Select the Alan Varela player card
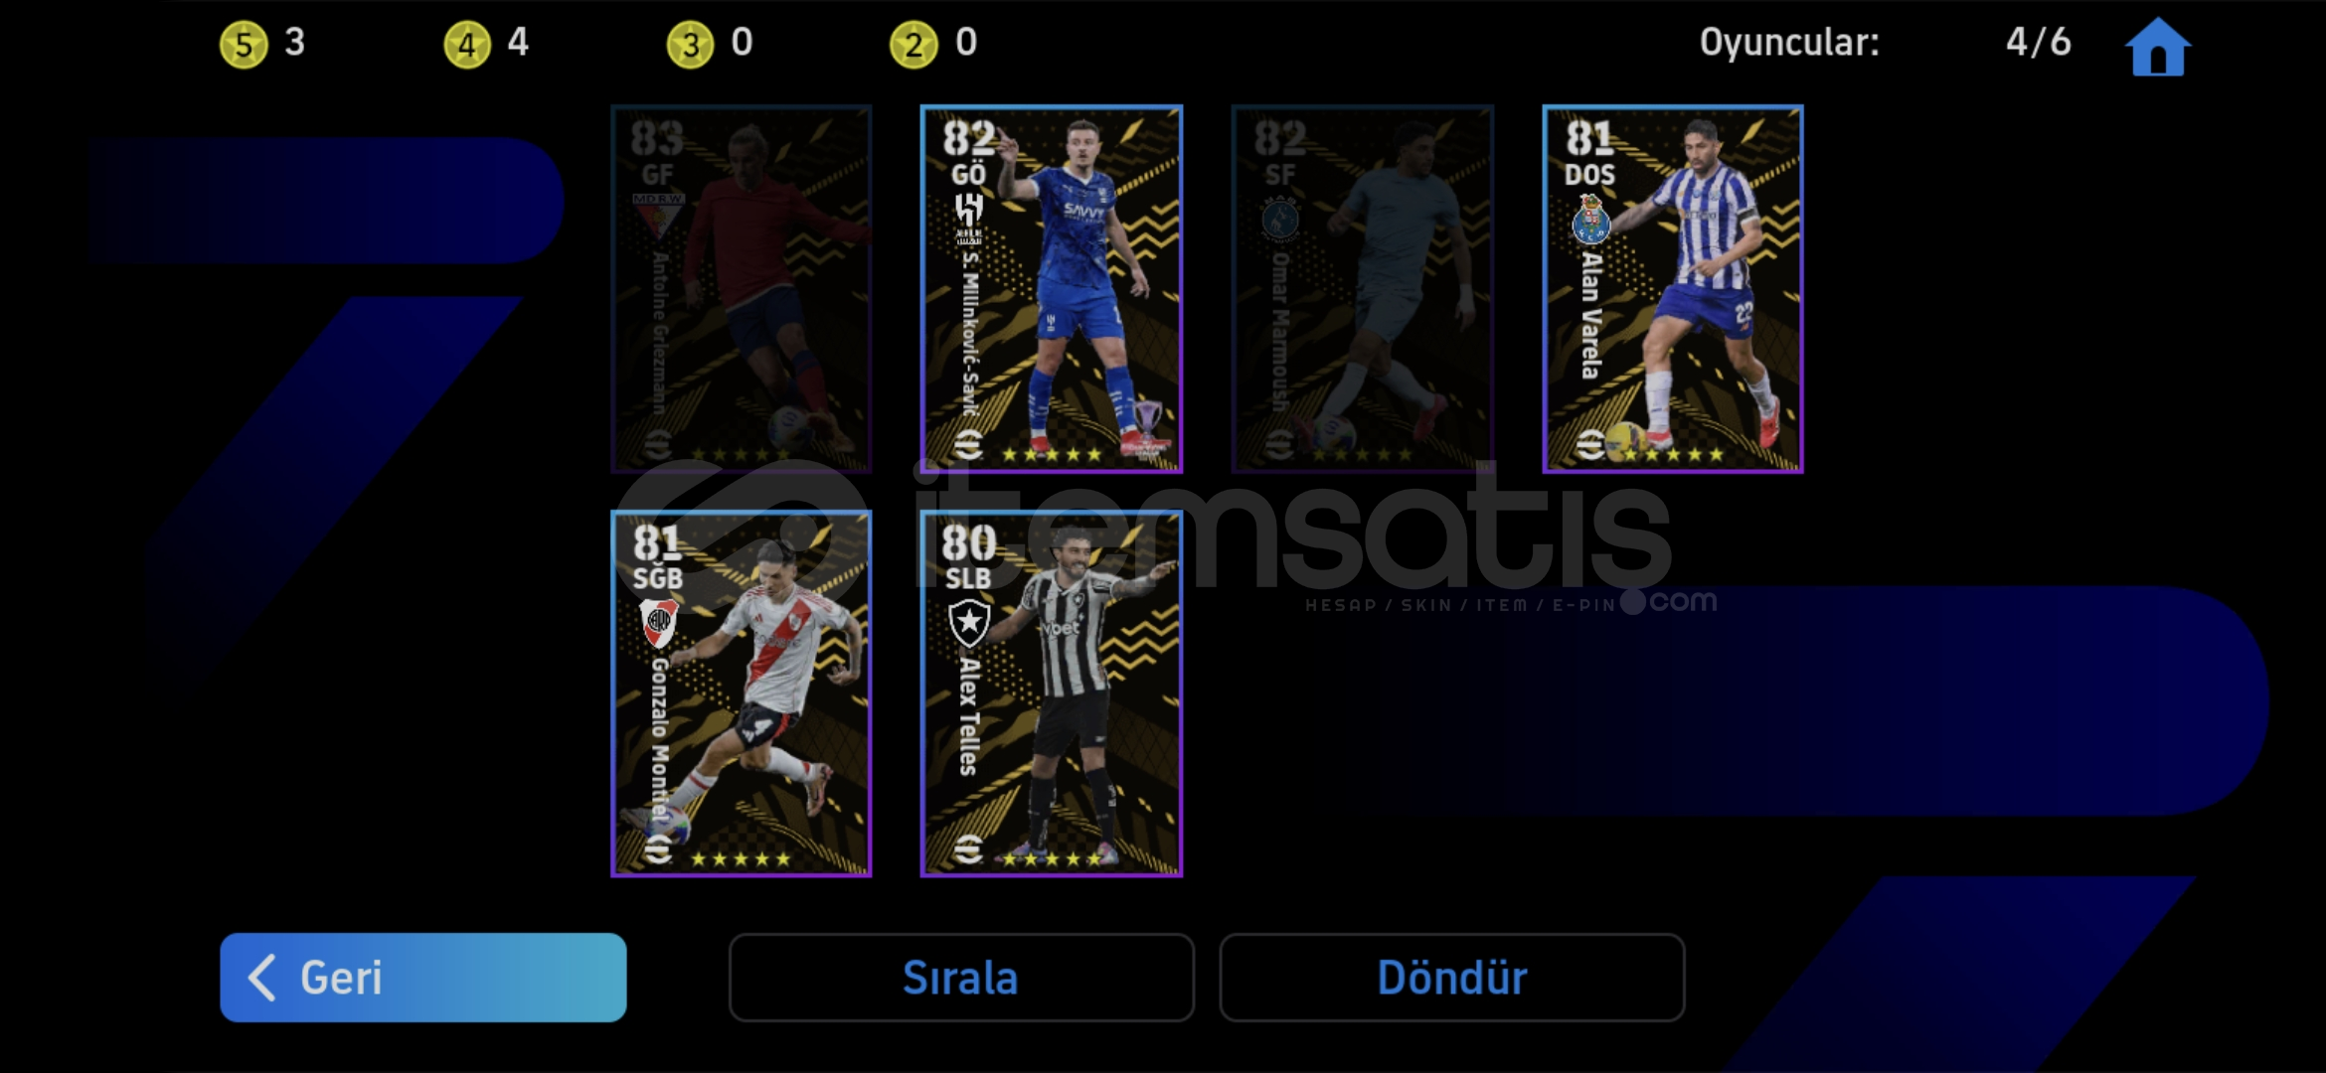This screenshot has height=1073, width=2326. 1673,289
